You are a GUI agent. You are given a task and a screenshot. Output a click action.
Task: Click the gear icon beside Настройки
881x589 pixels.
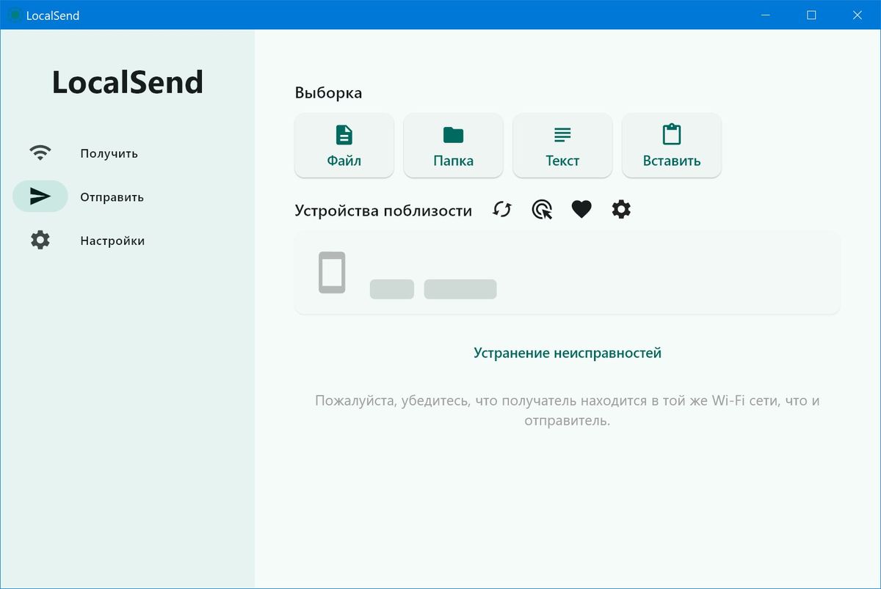40,240
